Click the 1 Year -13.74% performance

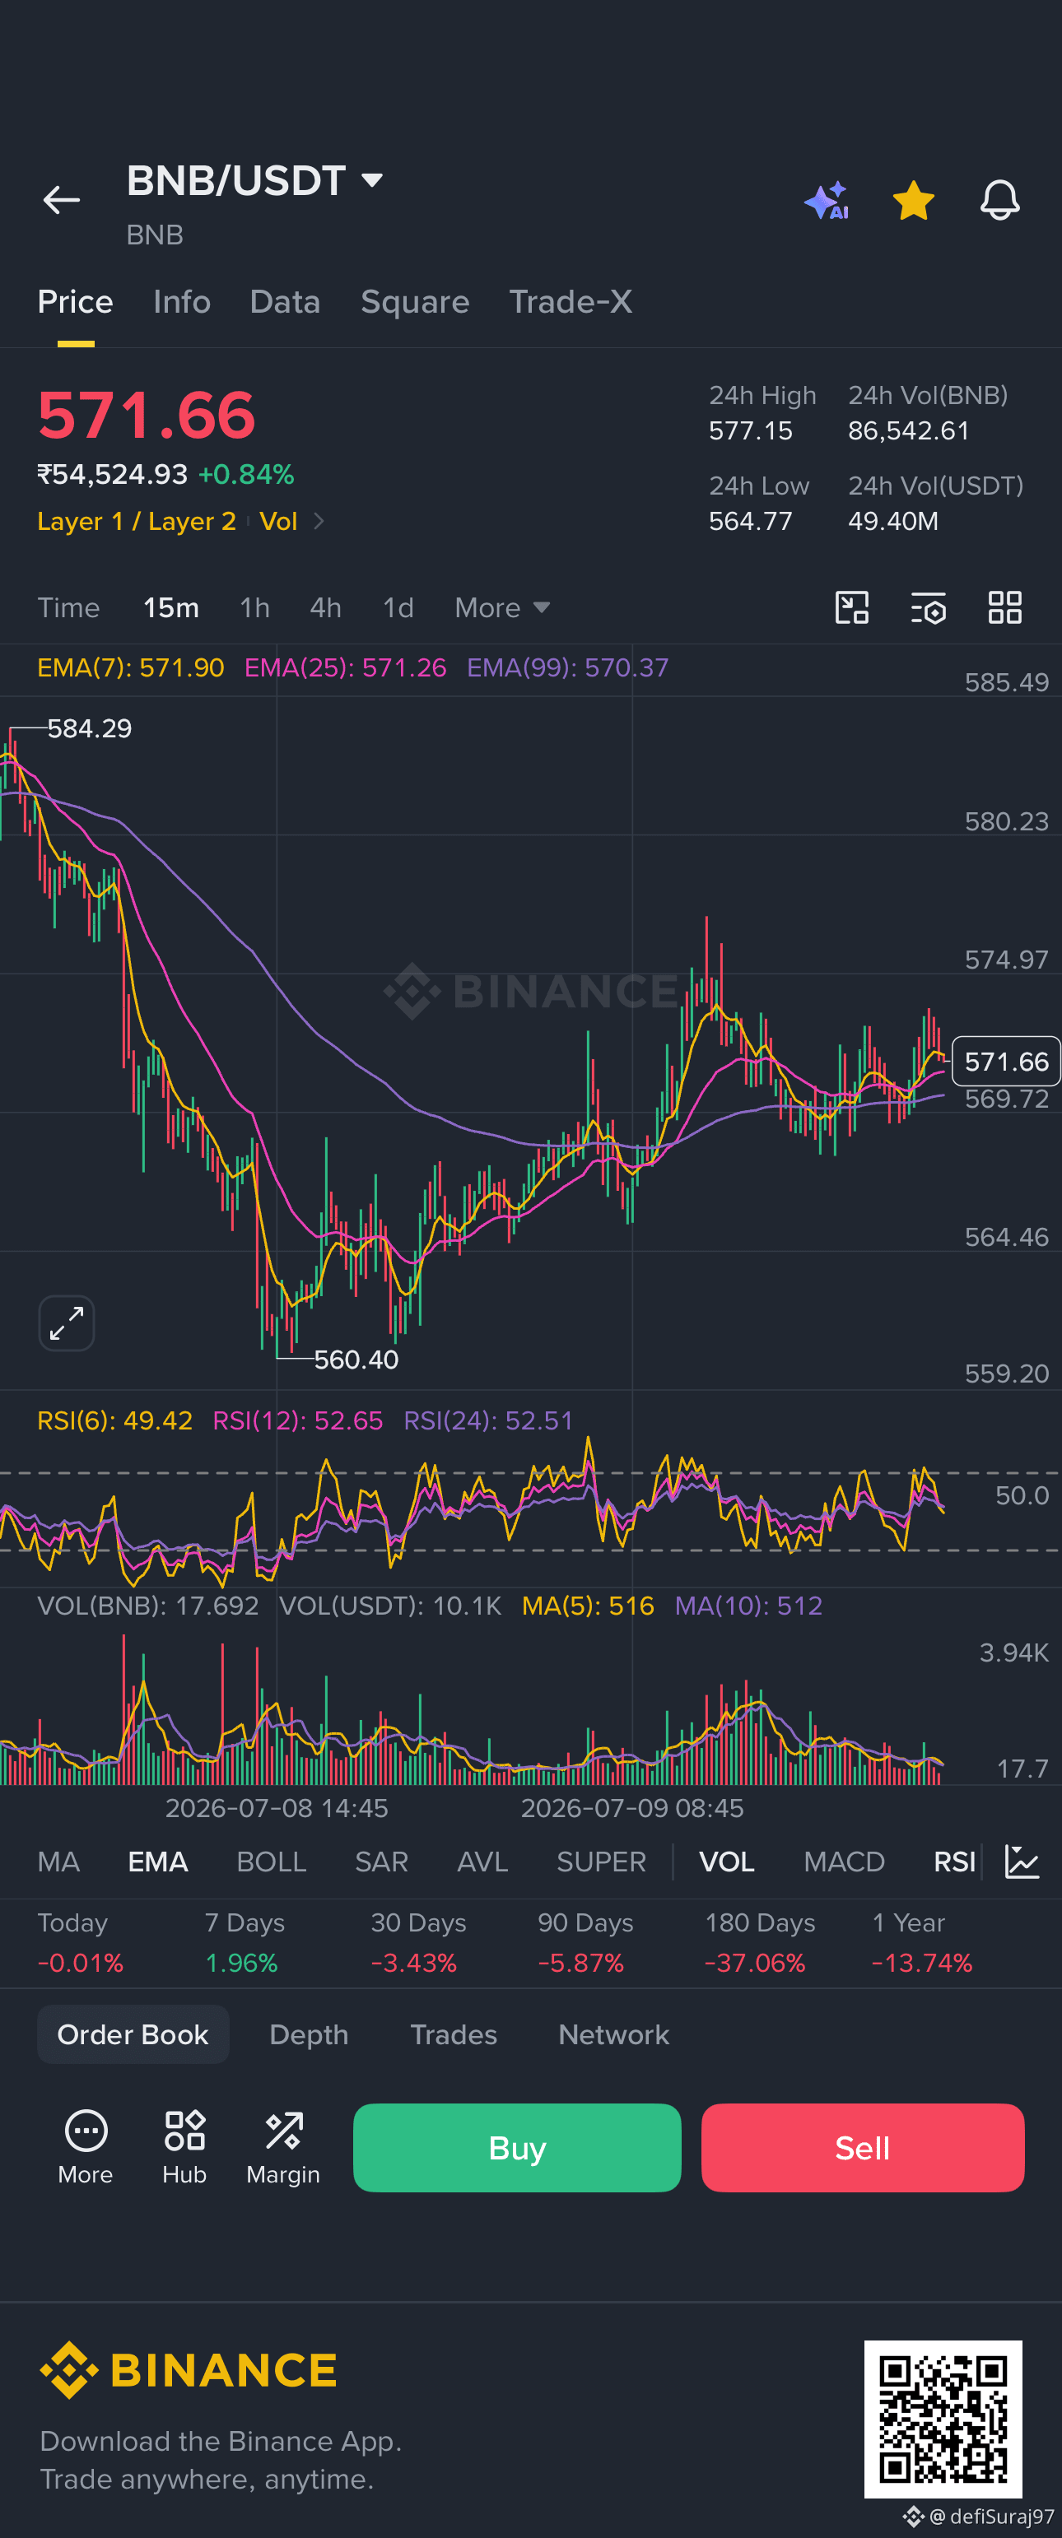(x=922, y=1943)
